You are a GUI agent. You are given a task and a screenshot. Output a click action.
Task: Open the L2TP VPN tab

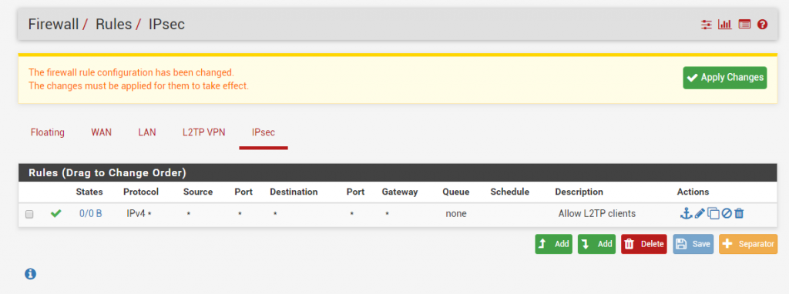click(x=203, y=132)
